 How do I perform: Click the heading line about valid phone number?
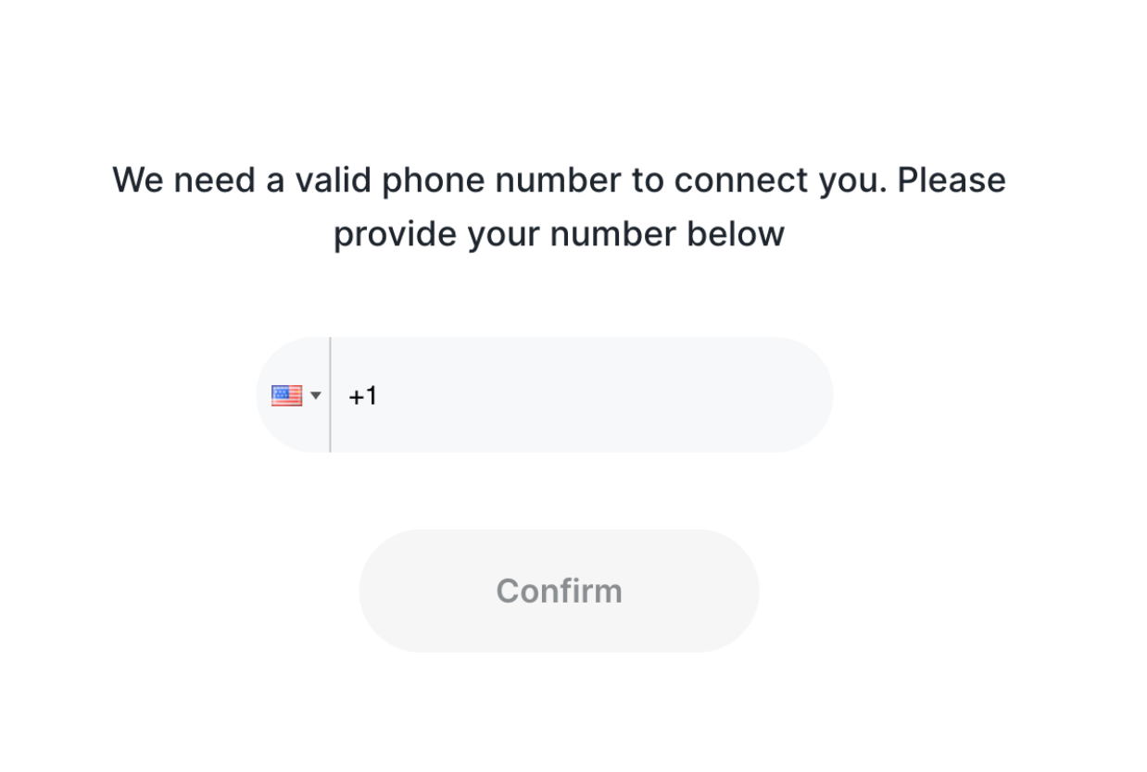point(559,180)
